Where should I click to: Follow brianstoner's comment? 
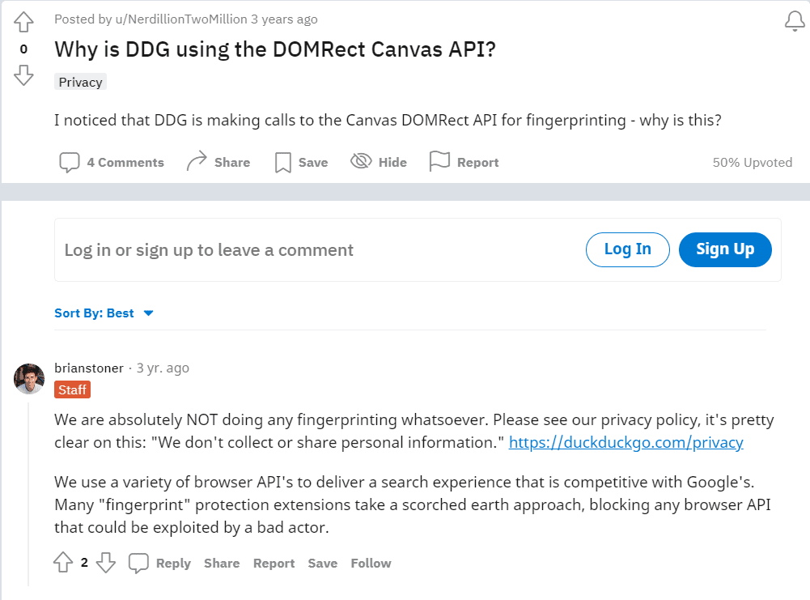coord(371,563)
